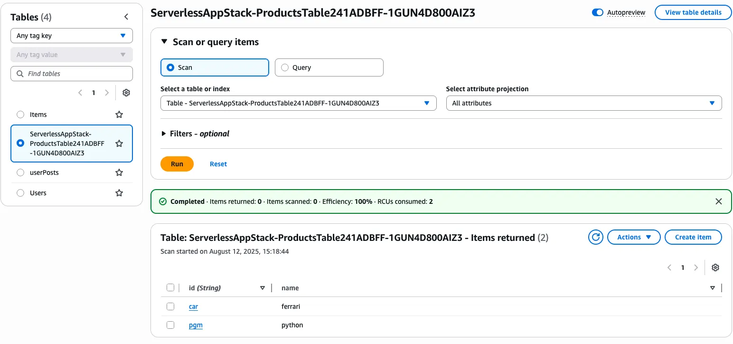Select the Users table radio button

pos(20,193)
